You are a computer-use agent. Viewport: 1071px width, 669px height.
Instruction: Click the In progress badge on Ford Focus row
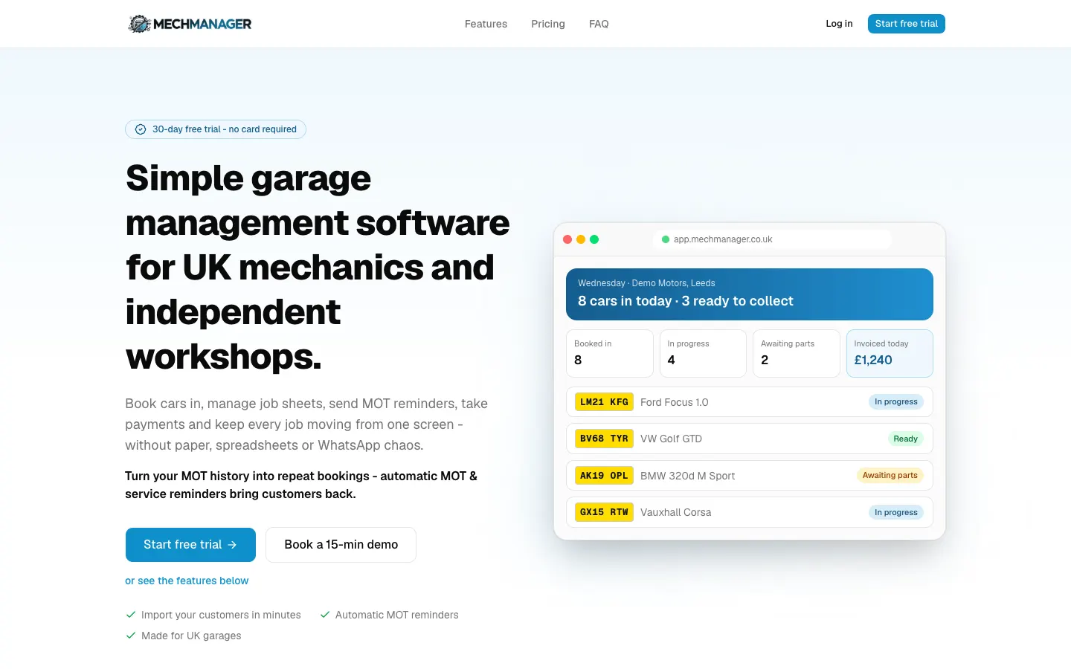896,402
